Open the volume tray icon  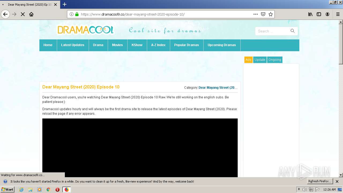[305, 190]
